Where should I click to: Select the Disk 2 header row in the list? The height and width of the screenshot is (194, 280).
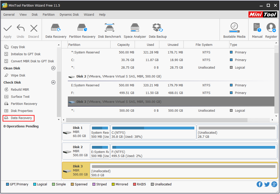click(x=171, y=76)
